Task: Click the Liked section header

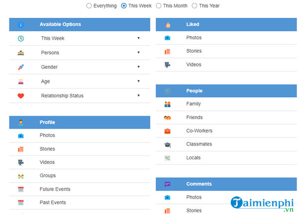Action: click(226, 24)
